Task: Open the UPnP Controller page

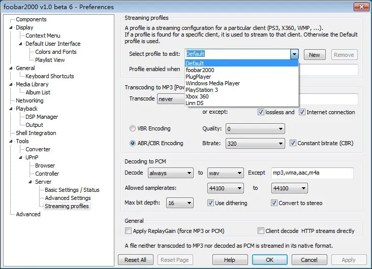Action: pos(47,174)
